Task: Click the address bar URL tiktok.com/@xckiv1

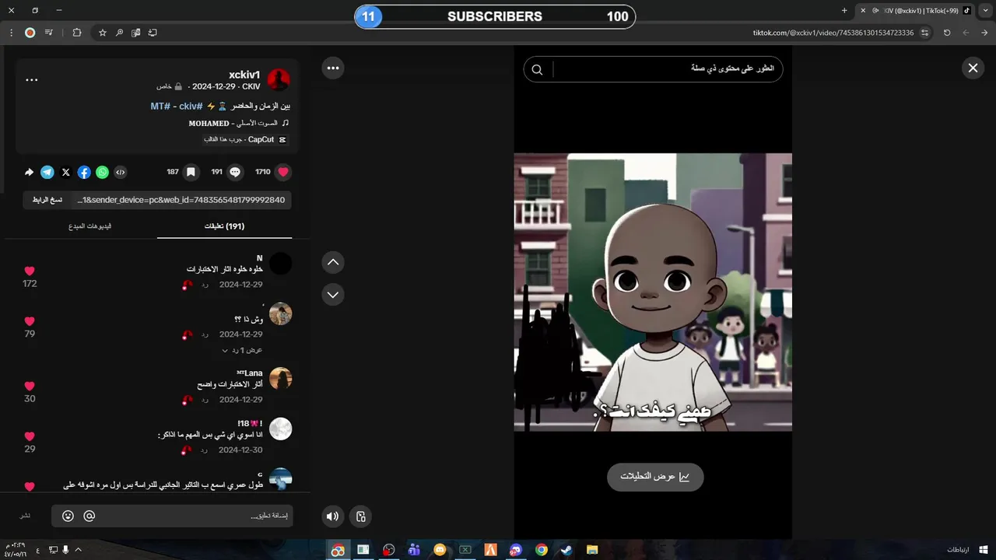Action: 833,33
